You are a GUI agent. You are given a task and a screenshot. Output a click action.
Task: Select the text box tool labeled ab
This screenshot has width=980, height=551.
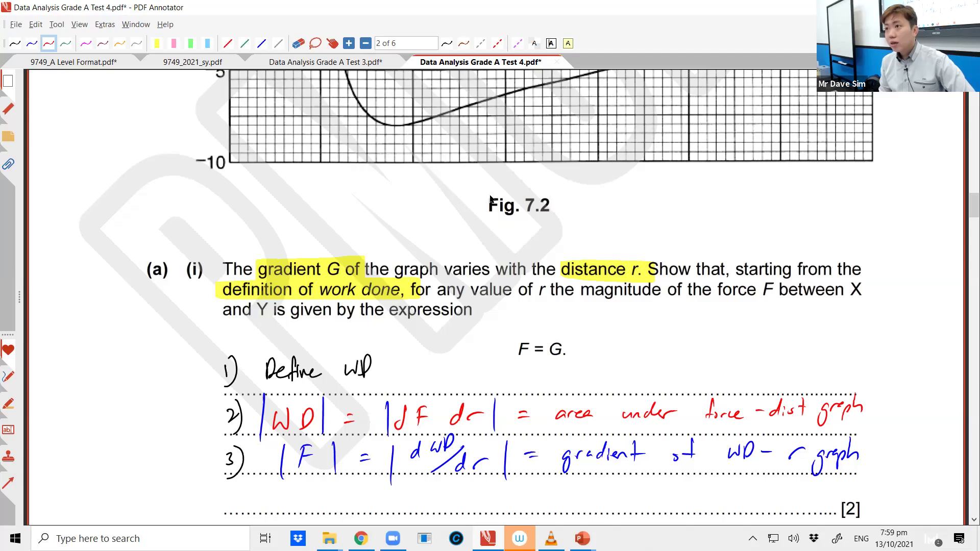click(x=8, y=429)
